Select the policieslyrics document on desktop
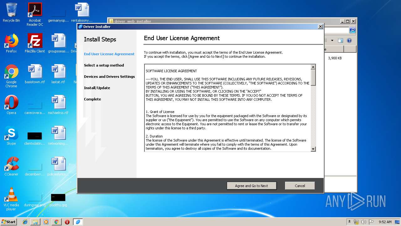Screen dimensions: 401x226 58,166
